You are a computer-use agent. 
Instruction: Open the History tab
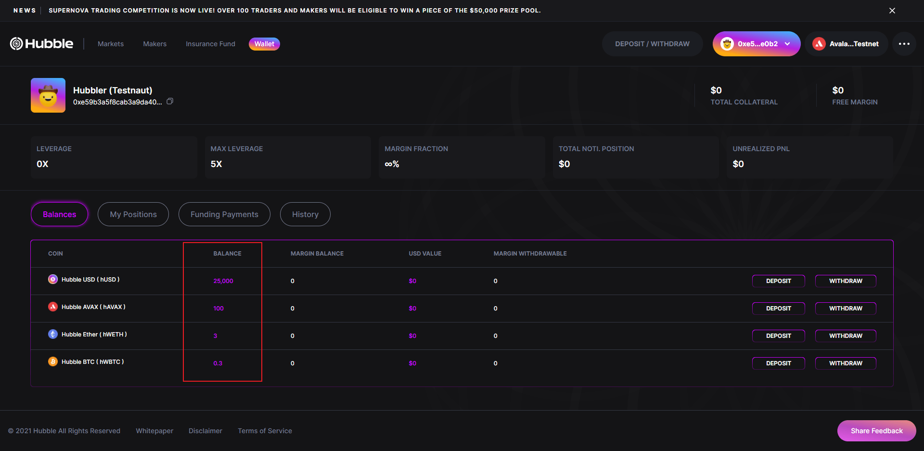(305, 214)
